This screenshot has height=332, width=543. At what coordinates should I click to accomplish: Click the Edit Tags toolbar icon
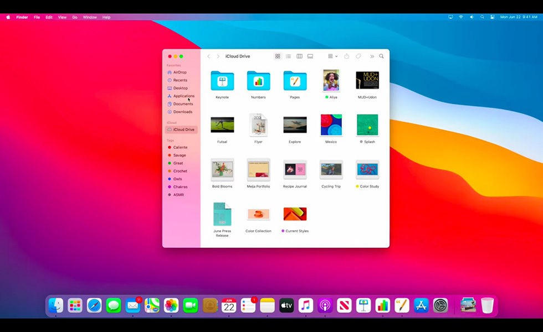pyautogui.click(x=358, y=56)
